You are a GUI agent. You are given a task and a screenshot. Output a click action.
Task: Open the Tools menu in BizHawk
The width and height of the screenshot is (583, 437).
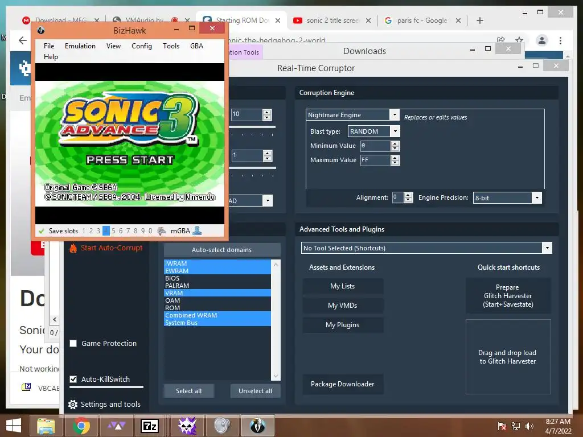pos(171,46)
